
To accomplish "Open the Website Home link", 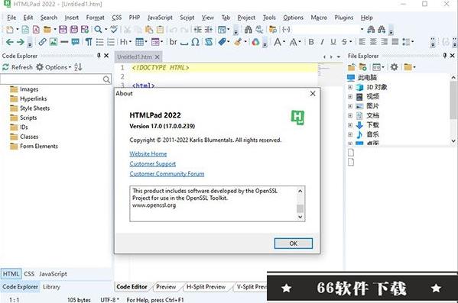I will coord(148,153).
